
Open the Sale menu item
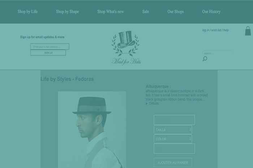[x=146, y=12]
